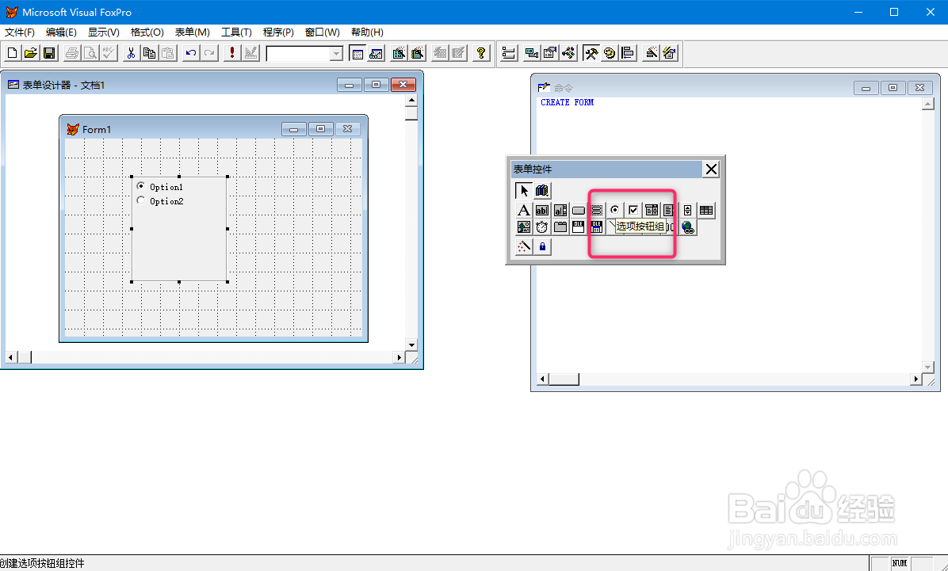
Task: Choose the Select Objects arrow tool
Action: click(524, 190)
